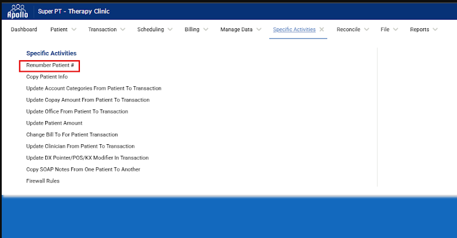Select the Specific Activities menu tab
Screen dimensions: 457x238
(294, 30)
